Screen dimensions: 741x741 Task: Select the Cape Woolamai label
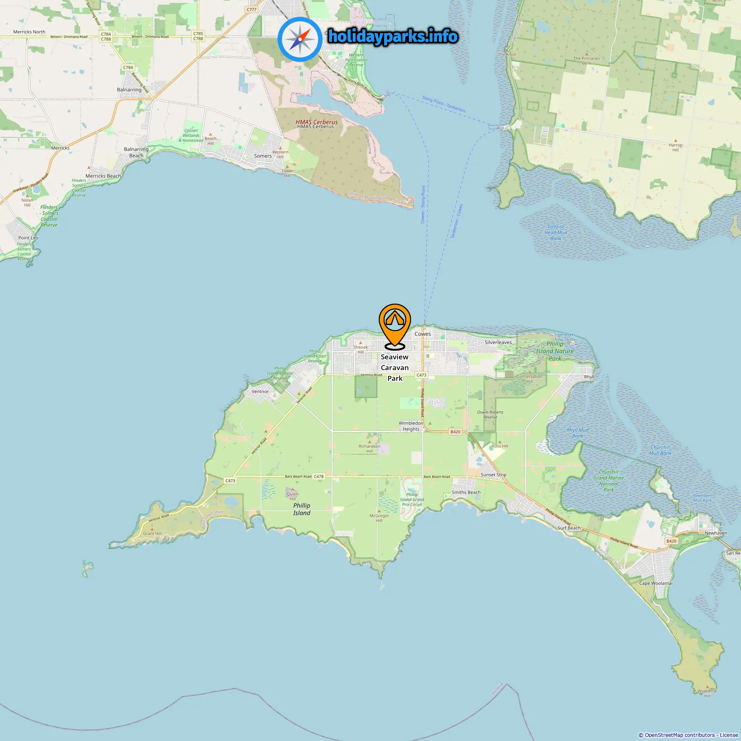(x=656, y=583)
